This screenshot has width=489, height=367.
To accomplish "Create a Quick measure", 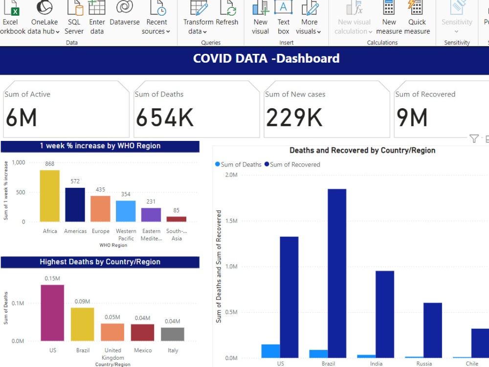I will point(417,17).
